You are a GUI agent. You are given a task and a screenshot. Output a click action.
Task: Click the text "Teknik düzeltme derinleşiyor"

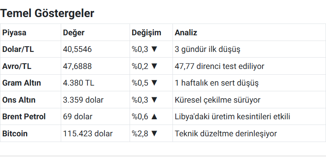coord(226,133)
